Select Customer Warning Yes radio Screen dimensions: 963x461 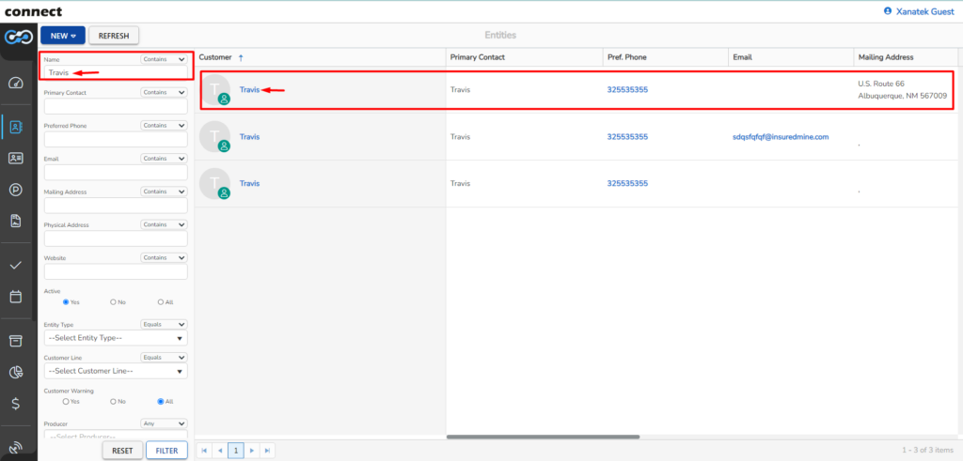tap(66, 402)
